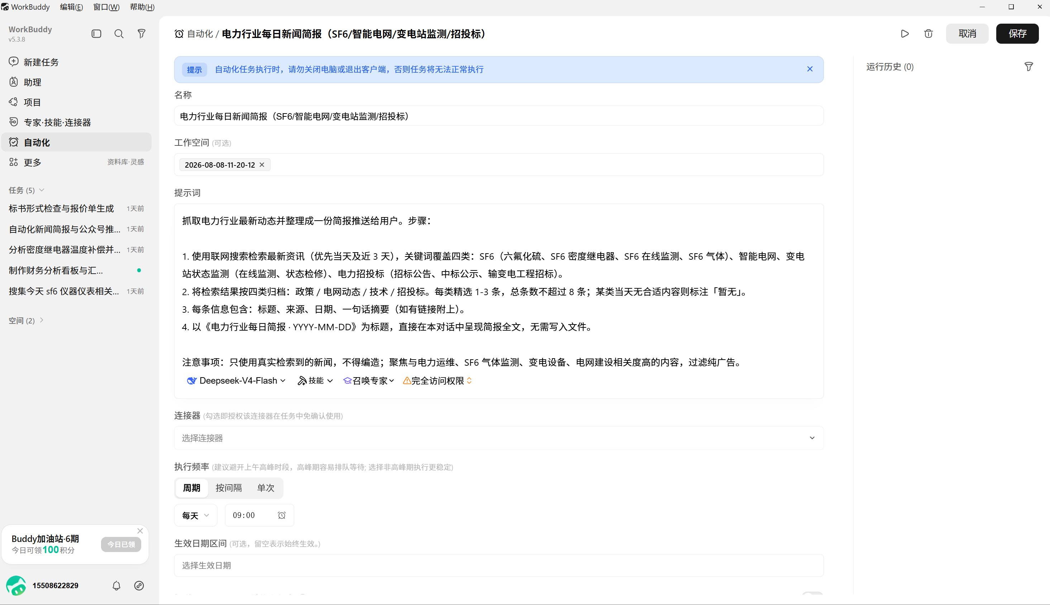Open the 召唤专家 dropdown
The height and width of the screenshot is (605, 1050).
(x=368, y=381)
